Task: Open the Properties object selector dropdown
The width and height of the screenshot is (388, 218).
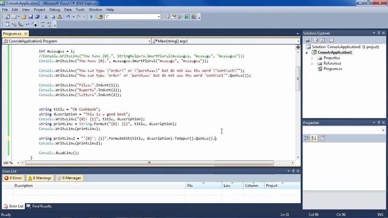Action: coord(383,130)
